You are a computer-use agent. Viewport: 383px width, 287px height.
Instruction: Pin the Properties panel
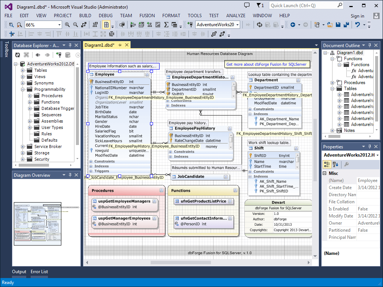[x=370, y=146]
